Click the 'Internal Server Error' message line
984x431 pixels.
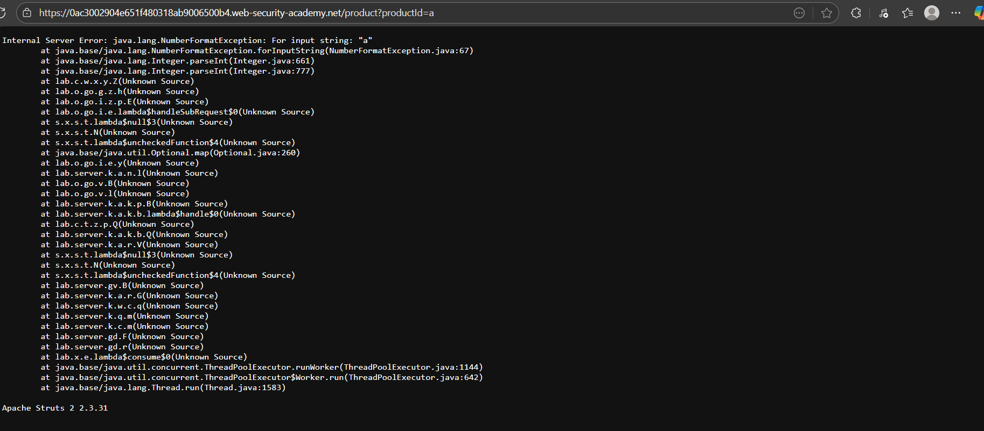[x=187, y=40]
